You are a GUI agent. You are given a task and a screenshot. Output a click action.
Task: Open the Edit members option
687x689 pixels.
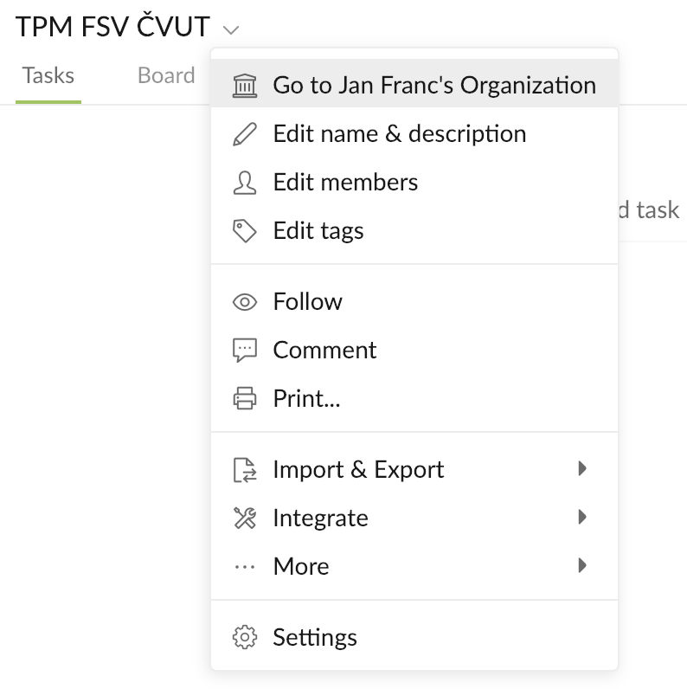[x=414, y=182]
